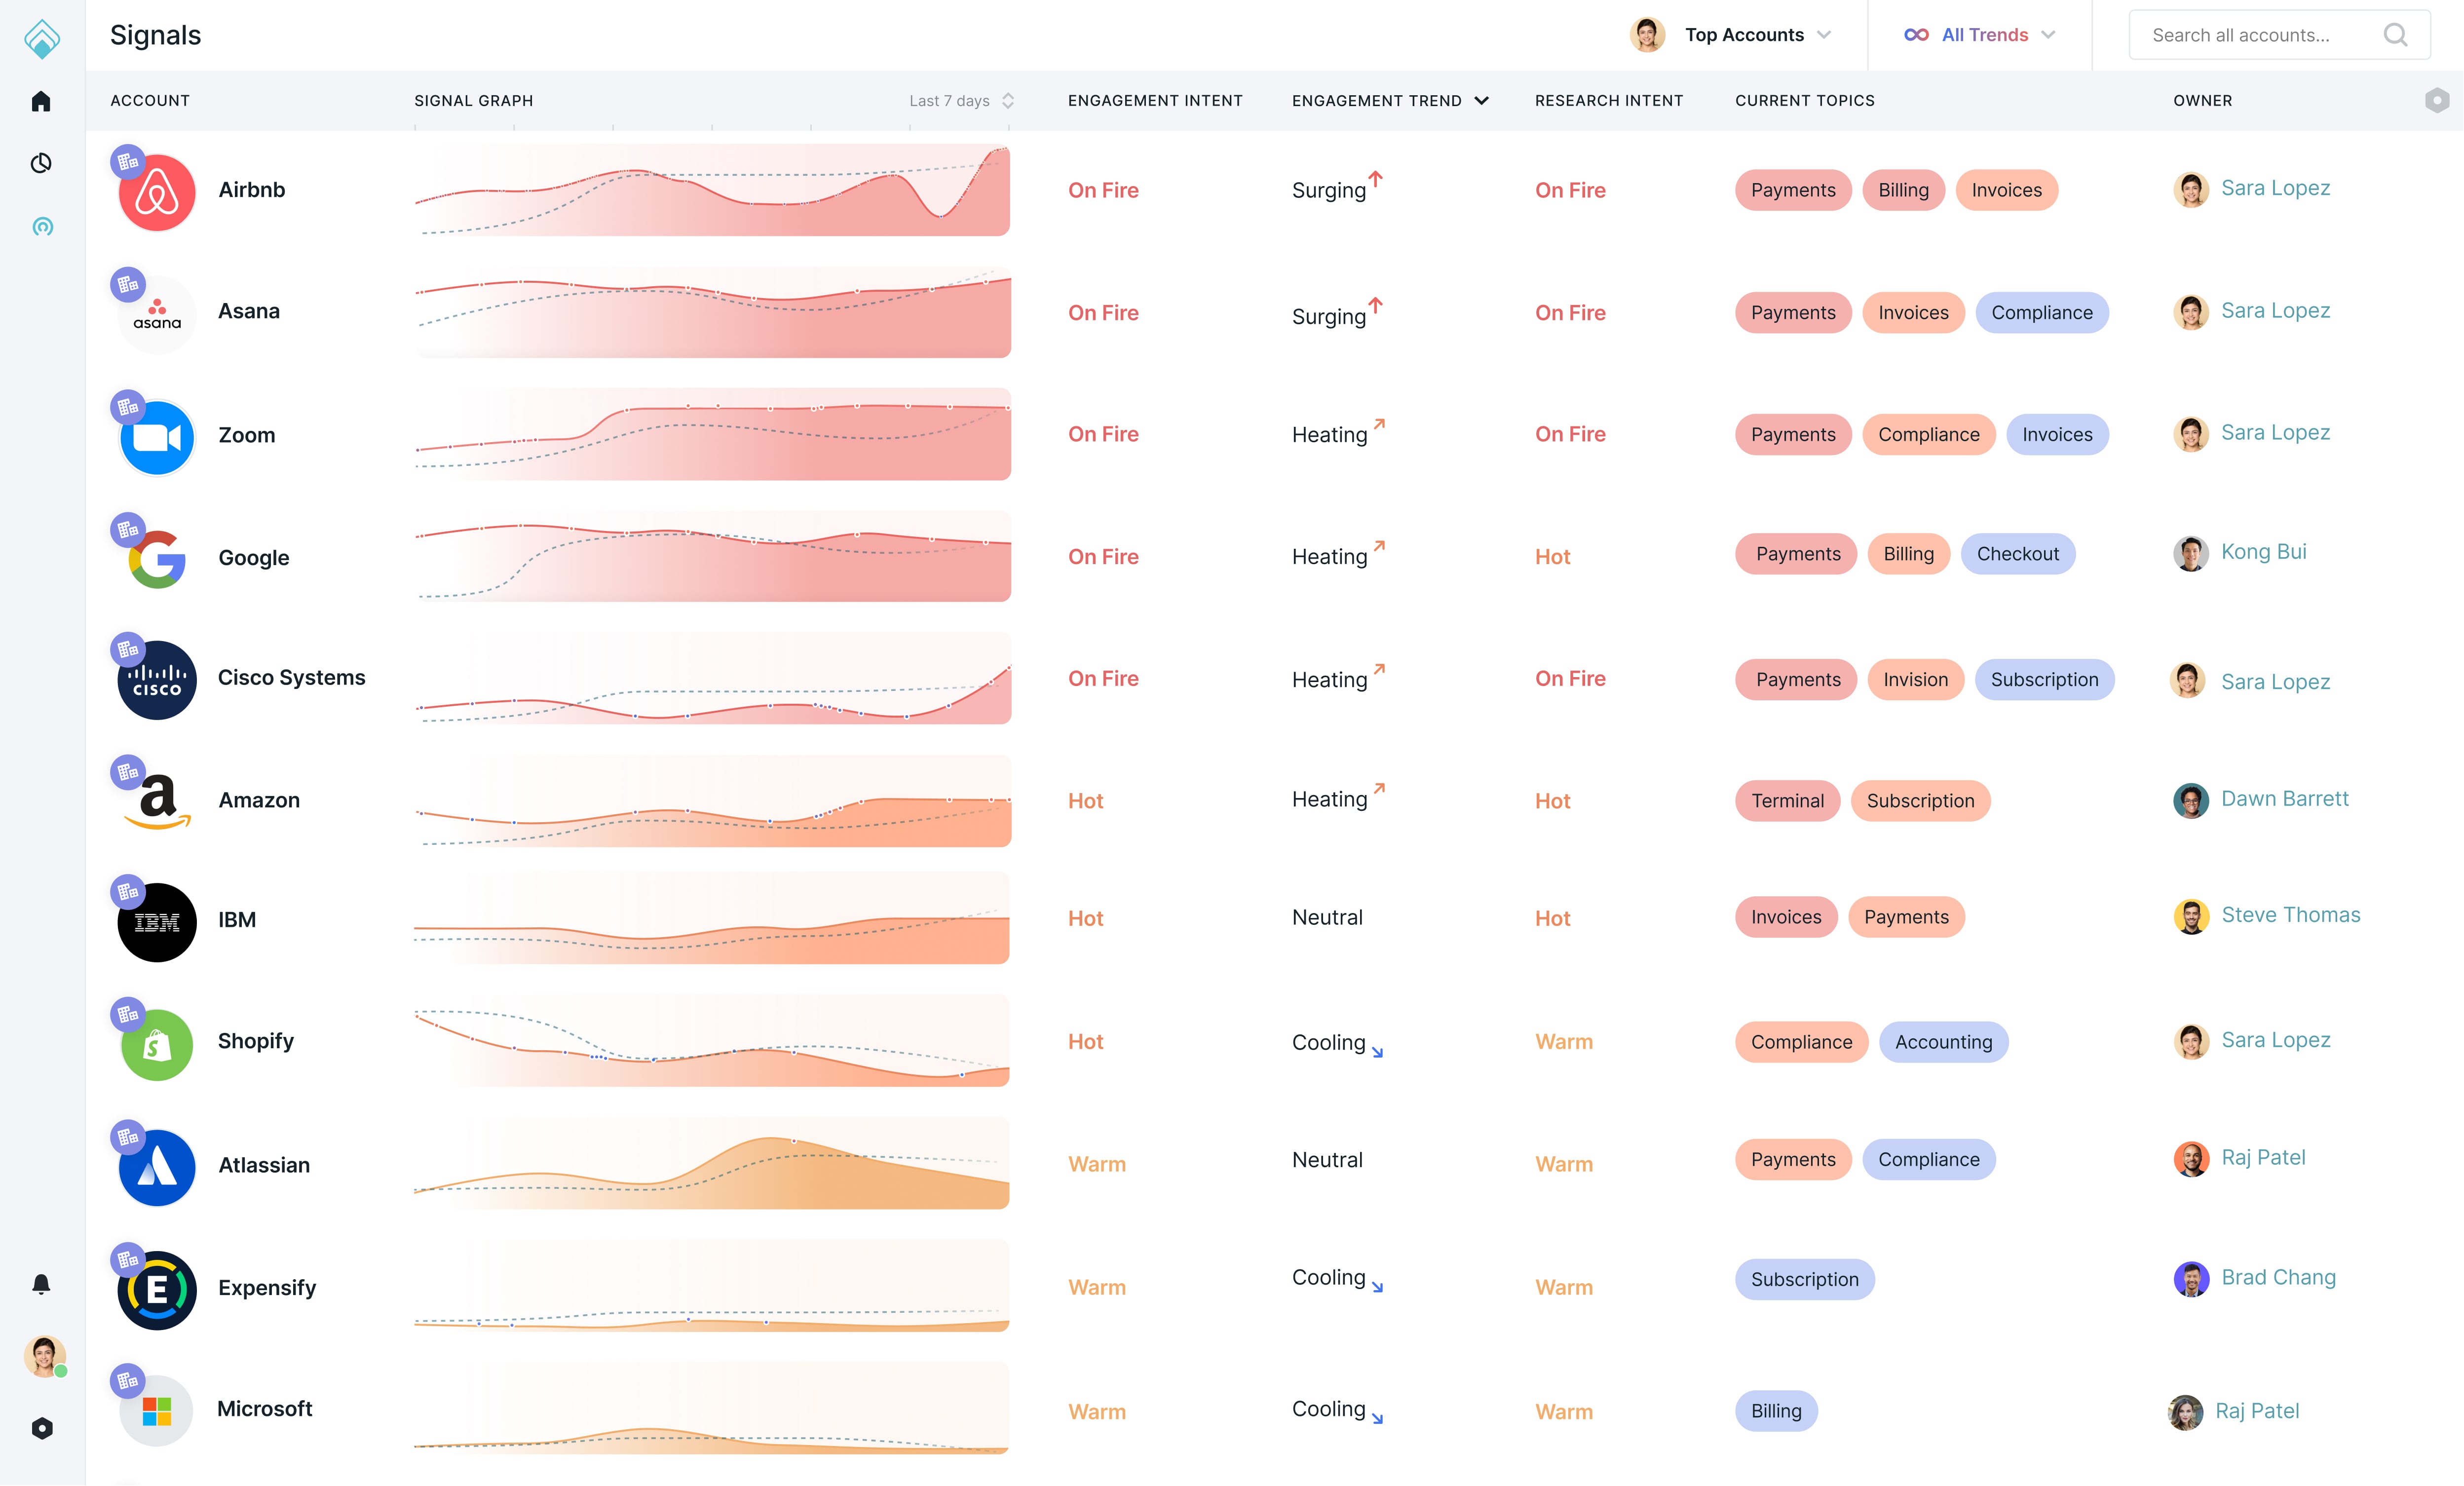Select the Signals radar icon in sidebar

point(42,227)
